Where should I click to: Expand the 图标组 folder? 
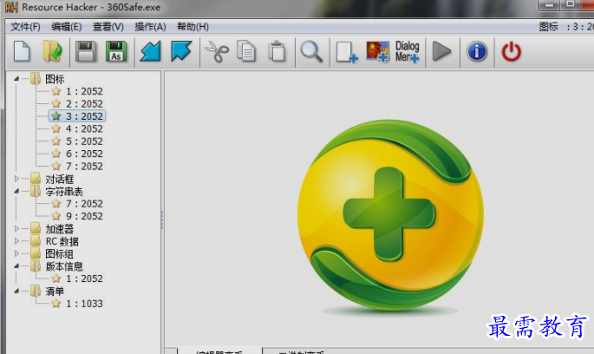16,253
